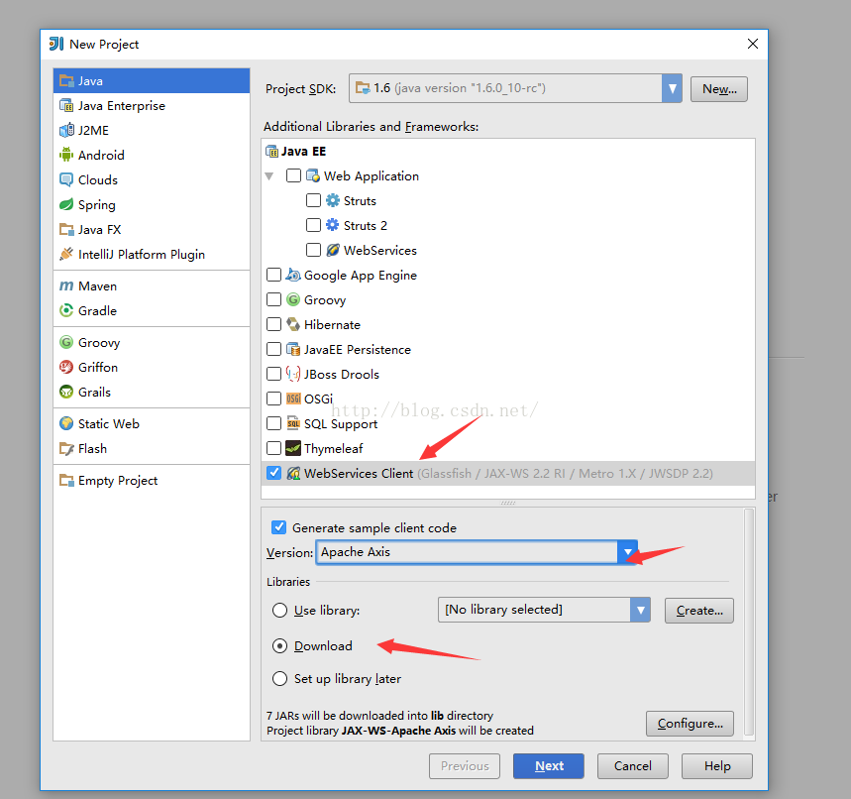Click the Java folder icon in sidebar
The height and width of the screenshot is (799, 851).
coord(66,81)
